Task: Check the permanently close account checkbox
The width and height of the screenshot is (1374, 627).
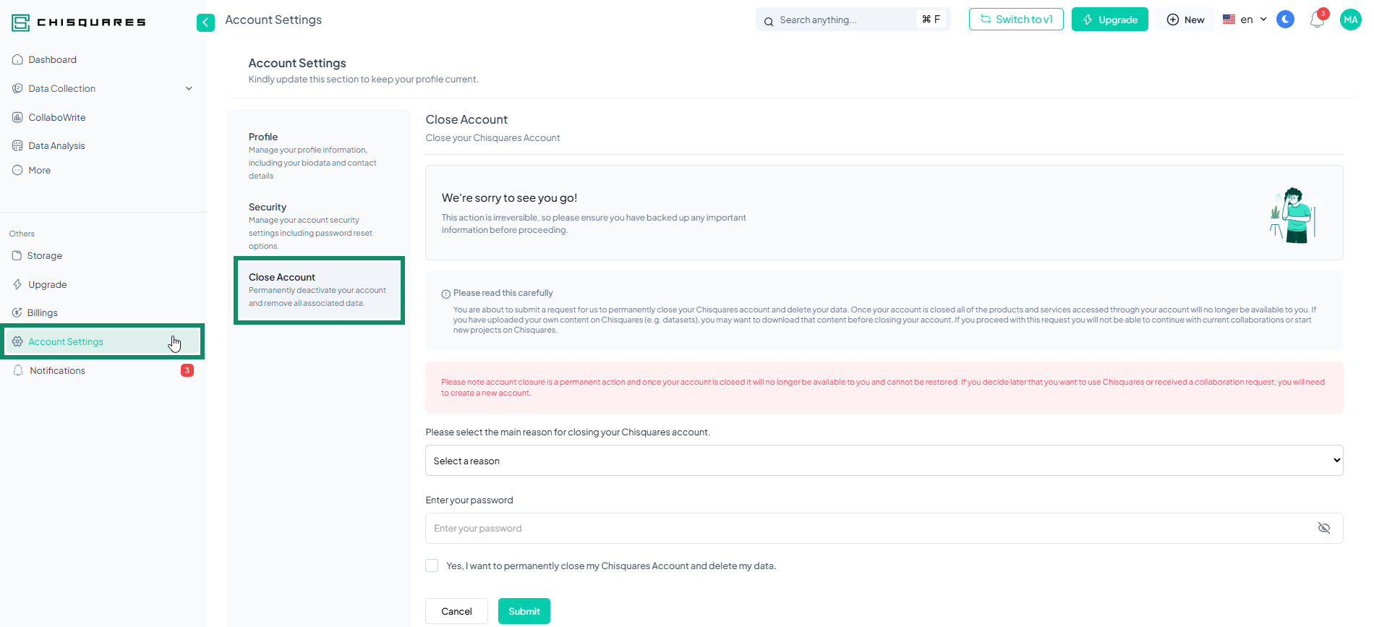Action: point(432,566)
